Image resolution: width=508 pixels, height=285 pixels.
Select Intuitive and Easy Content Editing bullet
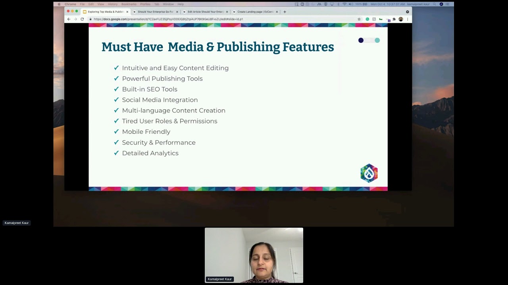click(175, 68)
